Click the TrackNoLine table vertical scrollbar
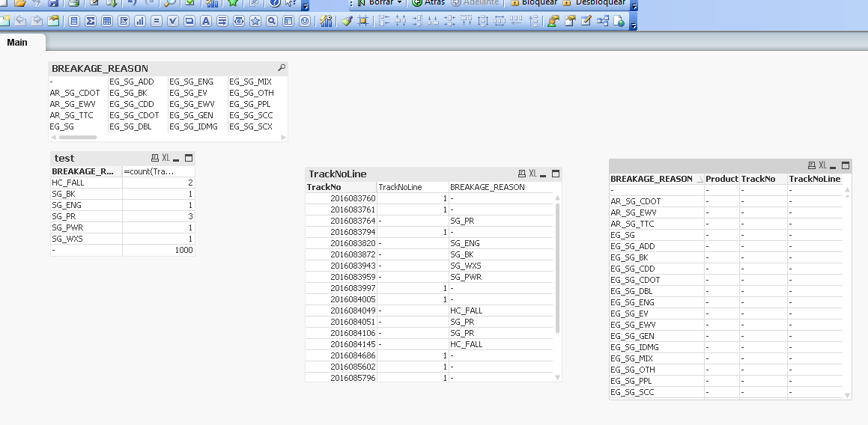 coord(557,269)
